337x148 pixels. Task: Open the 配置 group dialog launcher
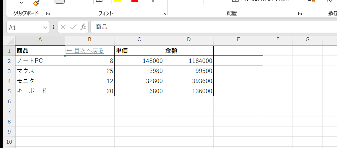(300, 14)
